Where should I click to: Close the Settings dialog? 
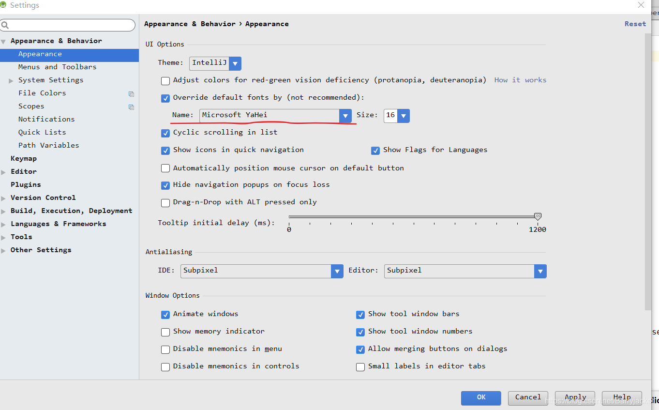tap(641, 5)
